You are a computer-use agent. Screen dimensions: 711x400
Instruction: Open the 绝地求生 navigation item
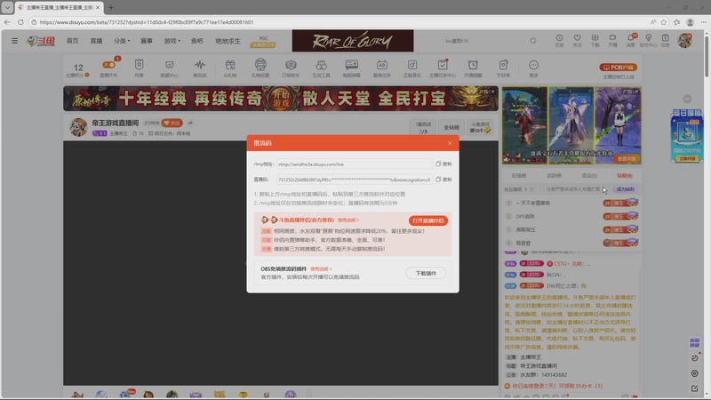coord(228,41)
